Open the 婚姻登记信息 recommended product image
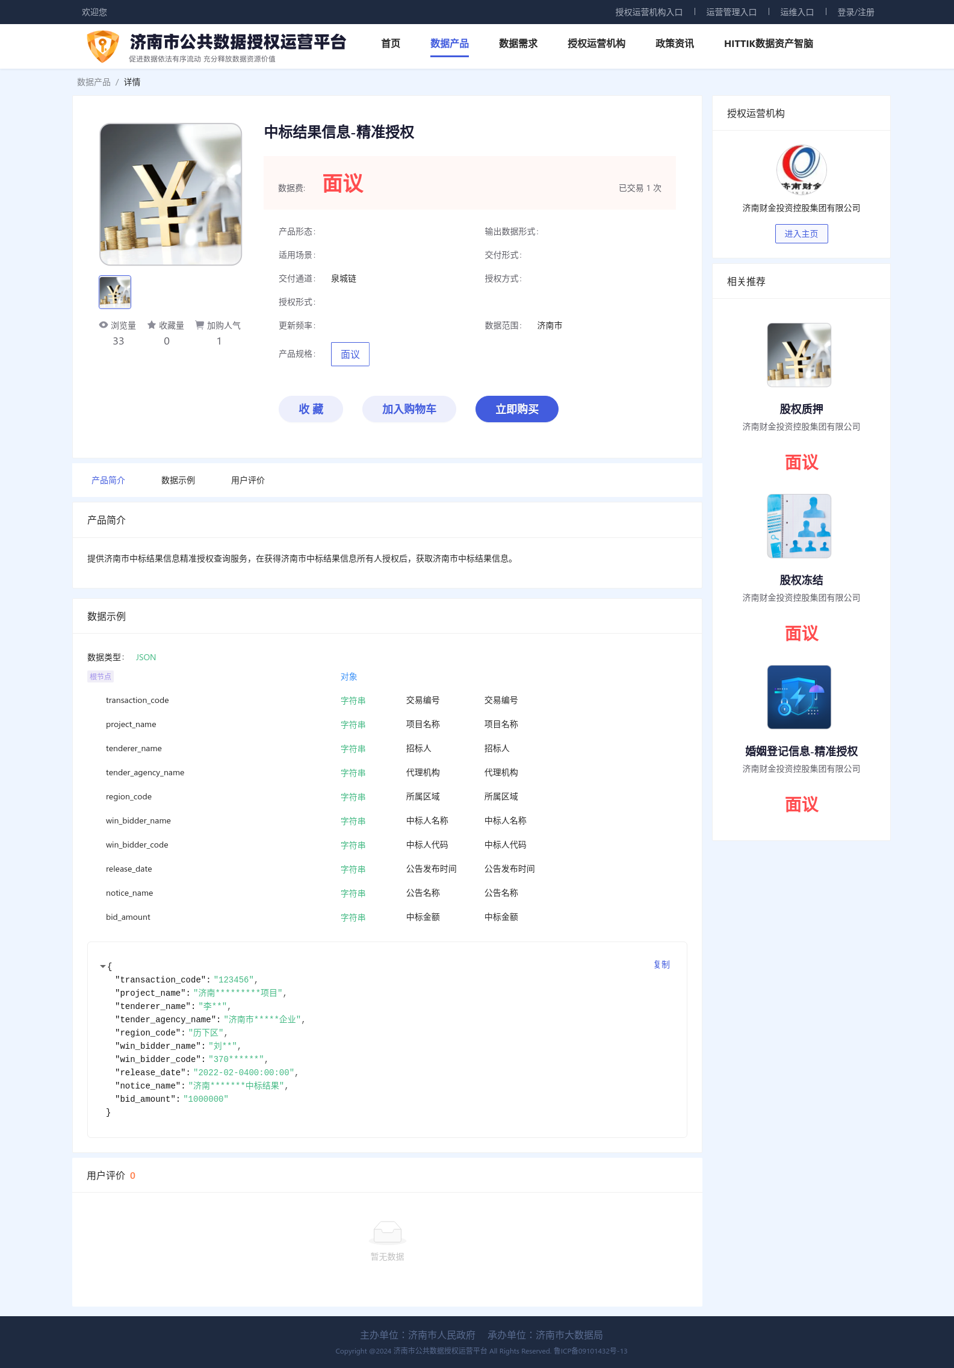This screenshot has height=1368, width=954. [x=799, y=697]
